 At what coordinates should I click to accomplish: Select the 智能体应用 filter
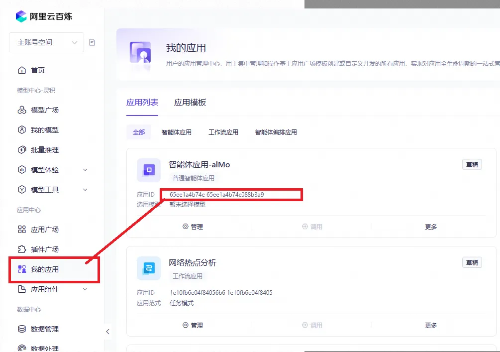176,132
